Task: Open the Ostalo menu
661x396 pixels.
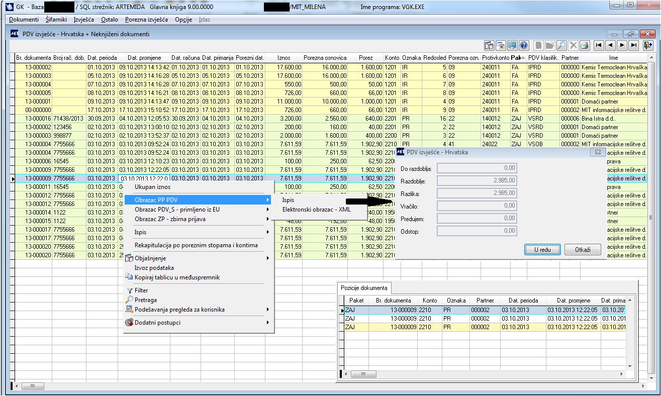Action: point(110,20)
